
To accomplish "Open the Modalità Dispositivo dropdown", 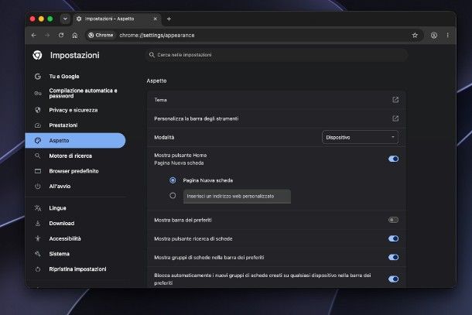I will (x=360, y=137).
